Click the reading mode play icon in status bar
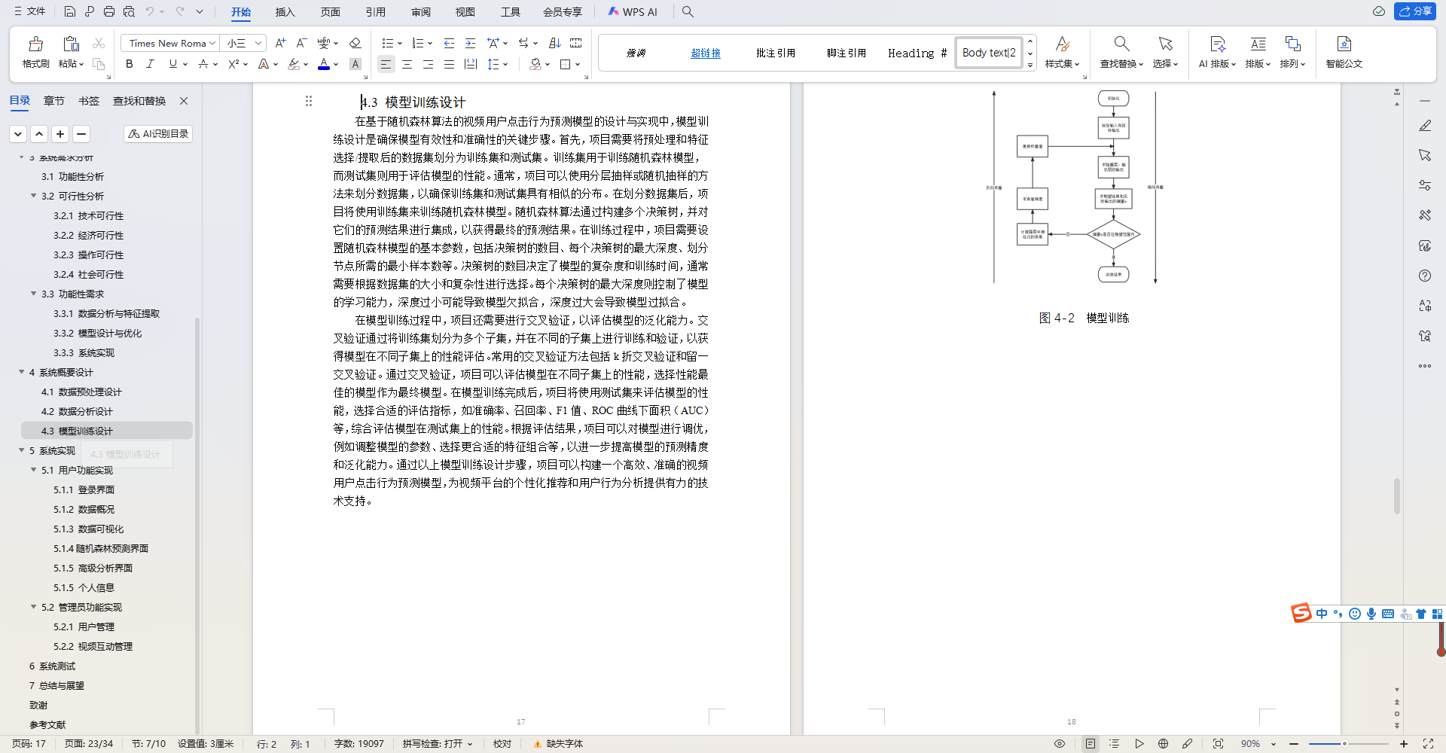Screen dimensions: 1446x753 click(1139, 744)
